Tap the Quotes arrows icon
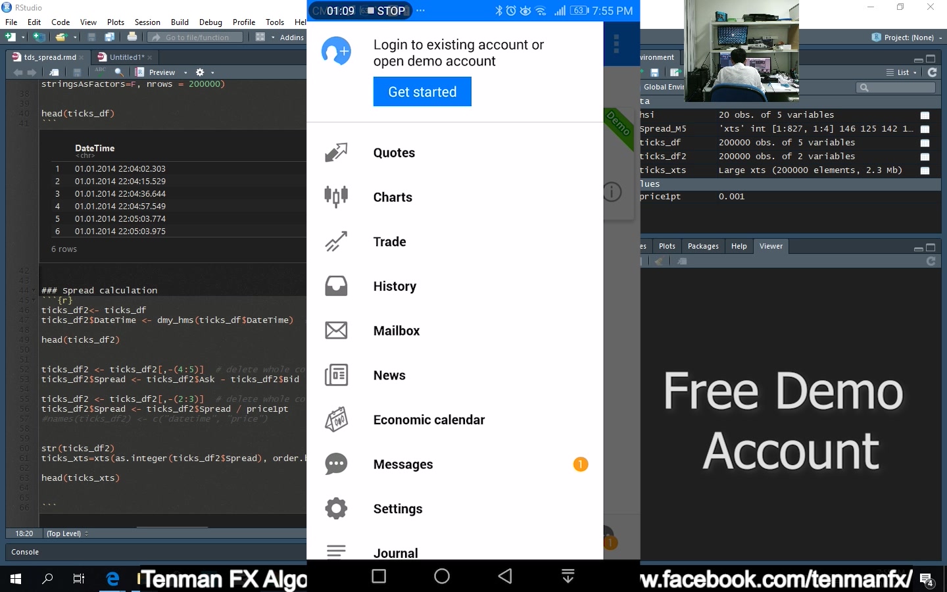947x592 pixels. click(x=336, y=153)
